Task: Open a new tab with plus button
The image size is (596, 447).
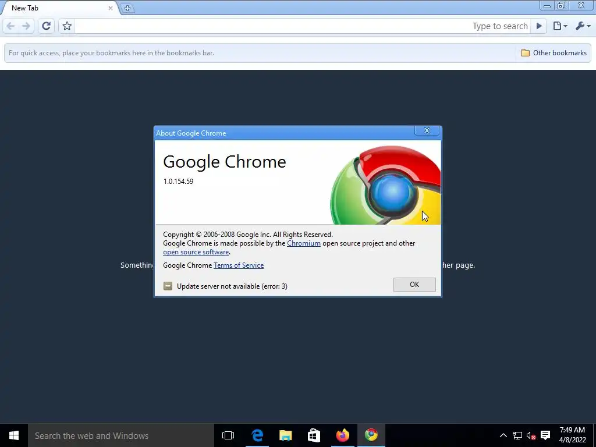Action: tap(127, 8)
